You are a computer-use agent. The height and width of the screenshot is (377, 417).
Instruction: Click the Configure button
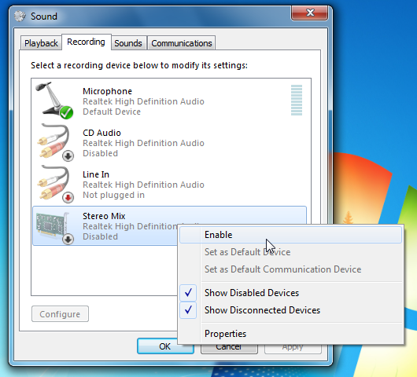click(x=60, y=314)
